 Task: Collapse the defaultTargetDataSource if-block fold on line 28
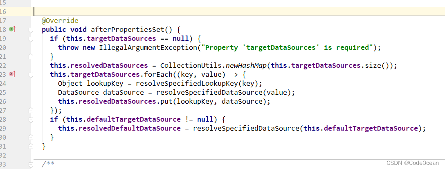pyautogui.click(x=31, y=119)
